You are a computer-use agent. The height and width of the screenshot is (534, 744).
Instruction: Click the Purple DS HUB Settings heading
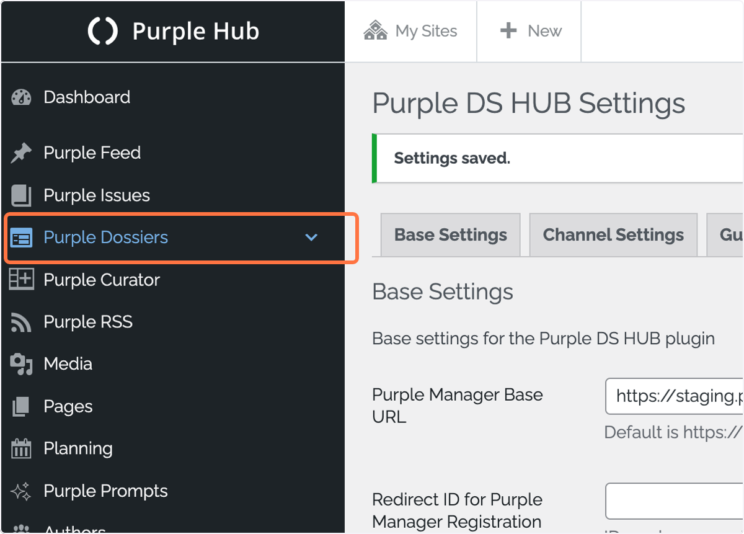(529, 104)
